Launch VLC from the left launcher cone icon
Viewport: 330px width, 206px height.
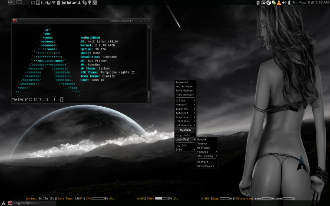(79, 3)
